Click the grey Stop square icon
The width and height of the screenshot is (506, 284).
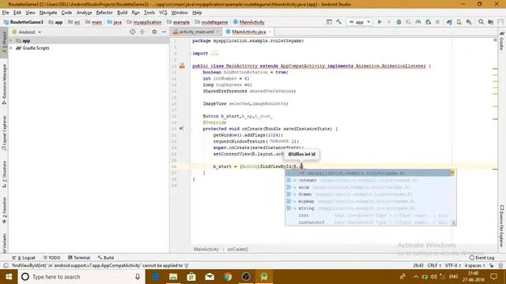[437, 22]
